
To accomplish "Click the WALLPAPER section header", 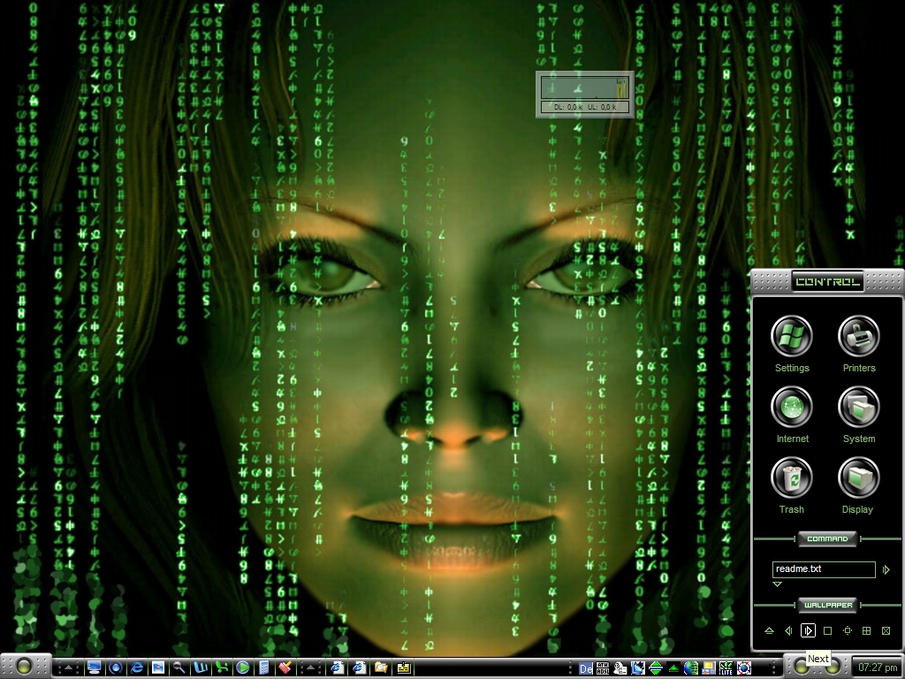I will point(827,605).
